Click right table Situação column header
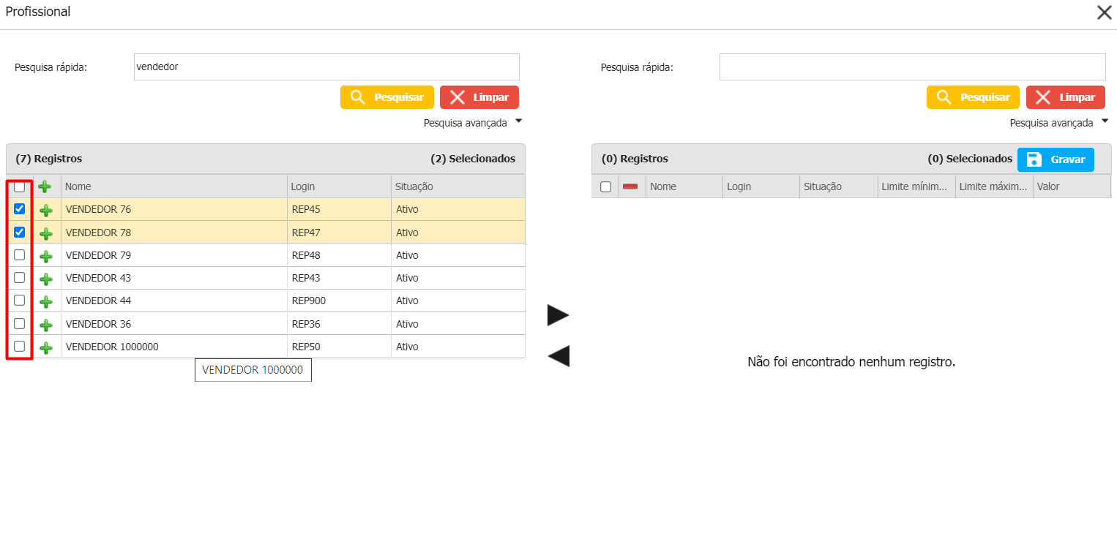 839,186
